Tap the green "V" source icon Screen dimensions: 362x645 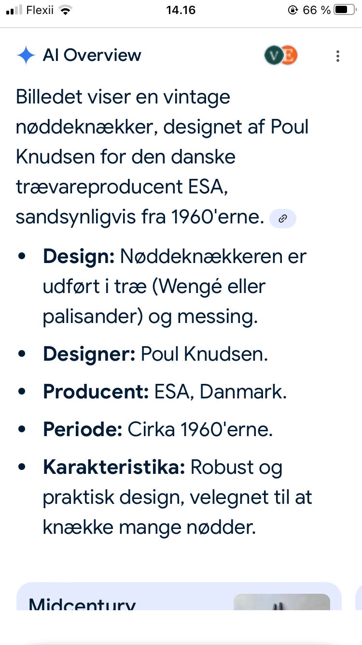pos(274,56)
